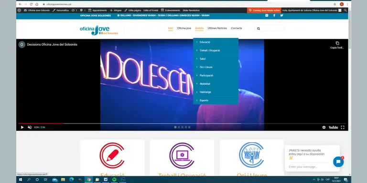367x183 pixels.
Task: Click the admin bar search magnifier
Action: pos(345,10)
